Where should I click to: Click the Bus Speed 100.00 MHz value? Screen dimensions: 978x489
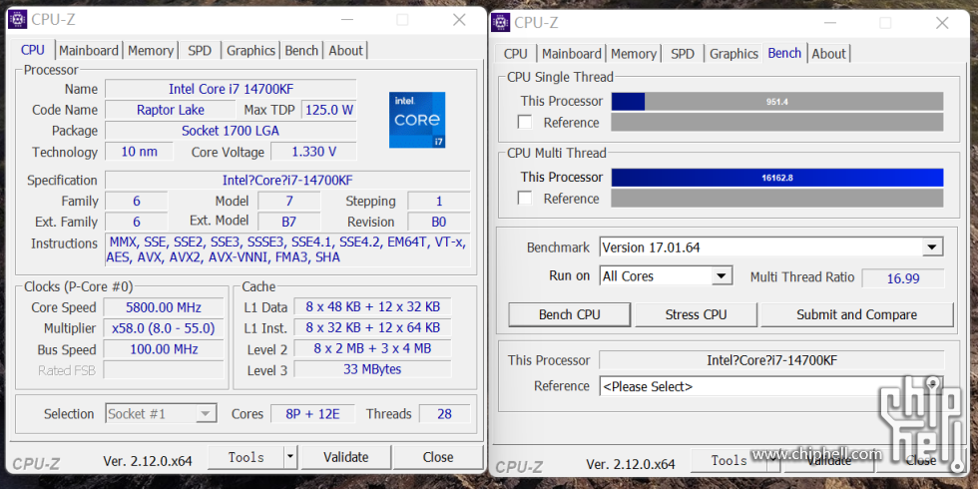(x=164, y=349)
